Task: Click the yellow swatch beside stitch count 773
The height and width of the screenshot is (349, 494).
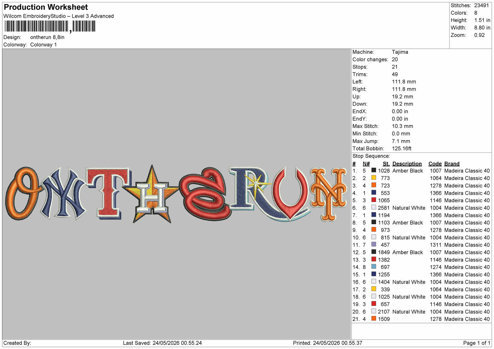Action: click(x=374, y=178)
